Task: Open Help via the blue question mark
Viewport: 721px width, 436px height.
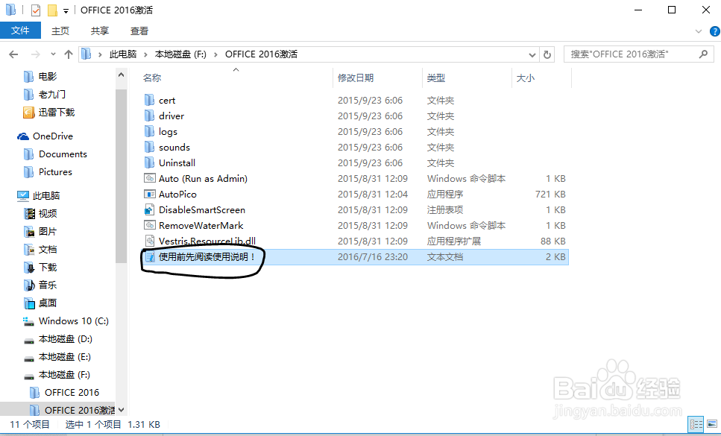Action: (714, 31)
